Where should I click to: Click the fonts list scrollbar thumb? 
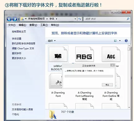[129, 49]
